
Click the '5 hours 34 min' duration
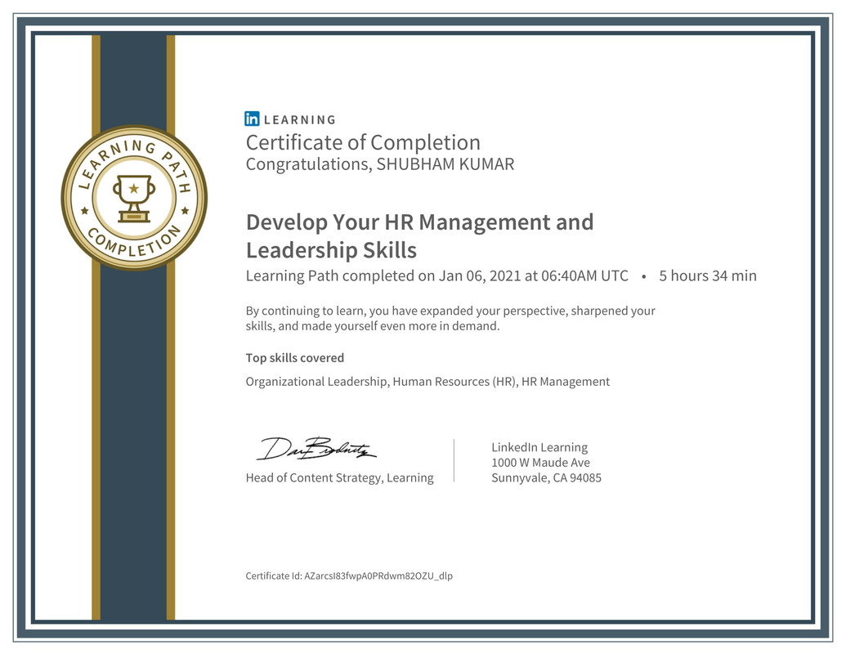pyautogui.click(x=707, y=275)
